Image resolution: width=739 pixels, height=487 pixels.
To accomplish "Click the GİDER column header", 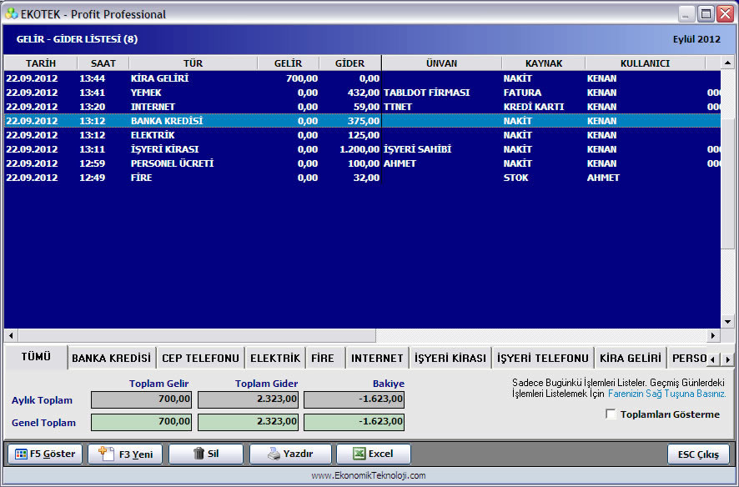I will pos(349,63).
